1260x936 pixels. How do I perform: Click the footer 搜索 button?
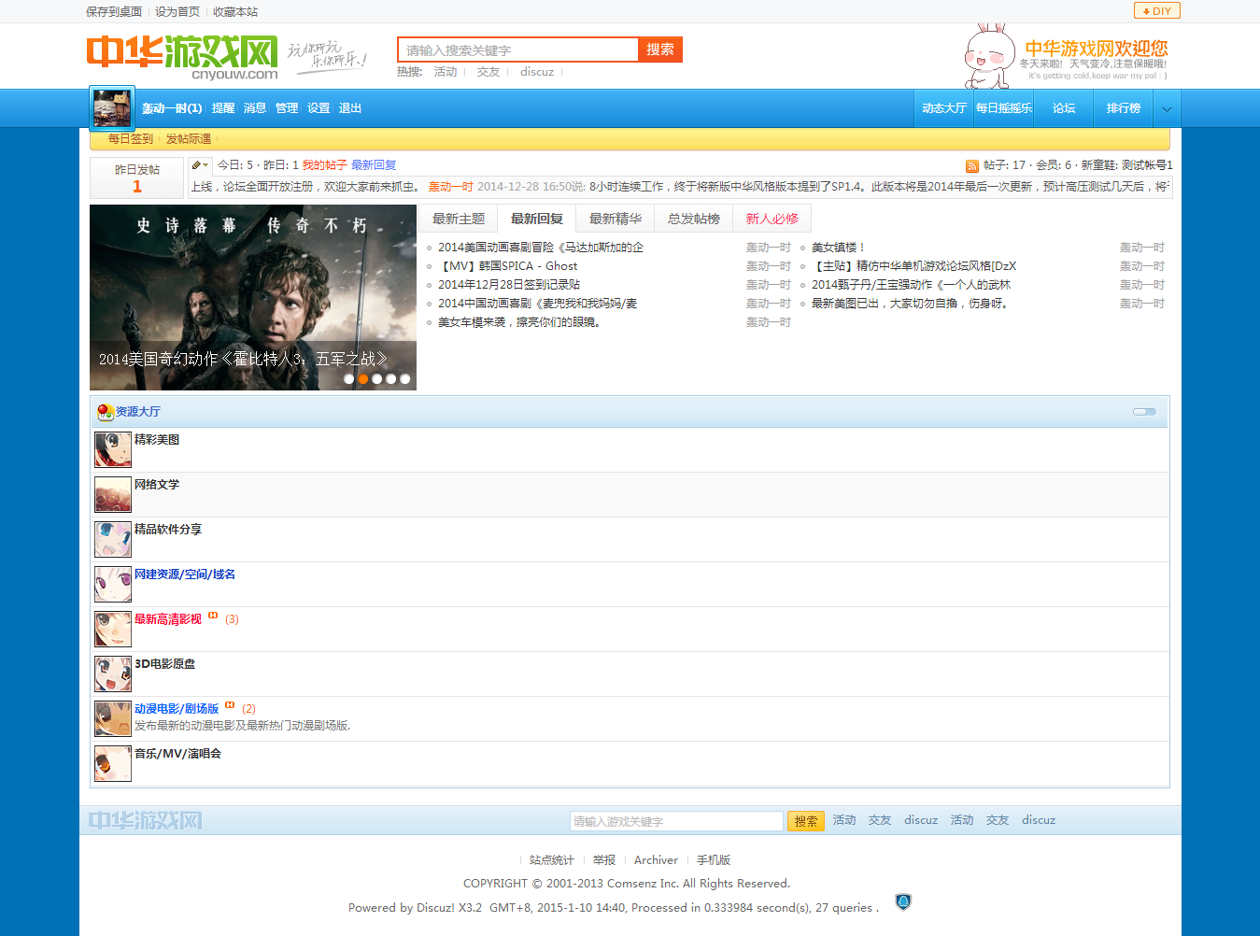806,821
